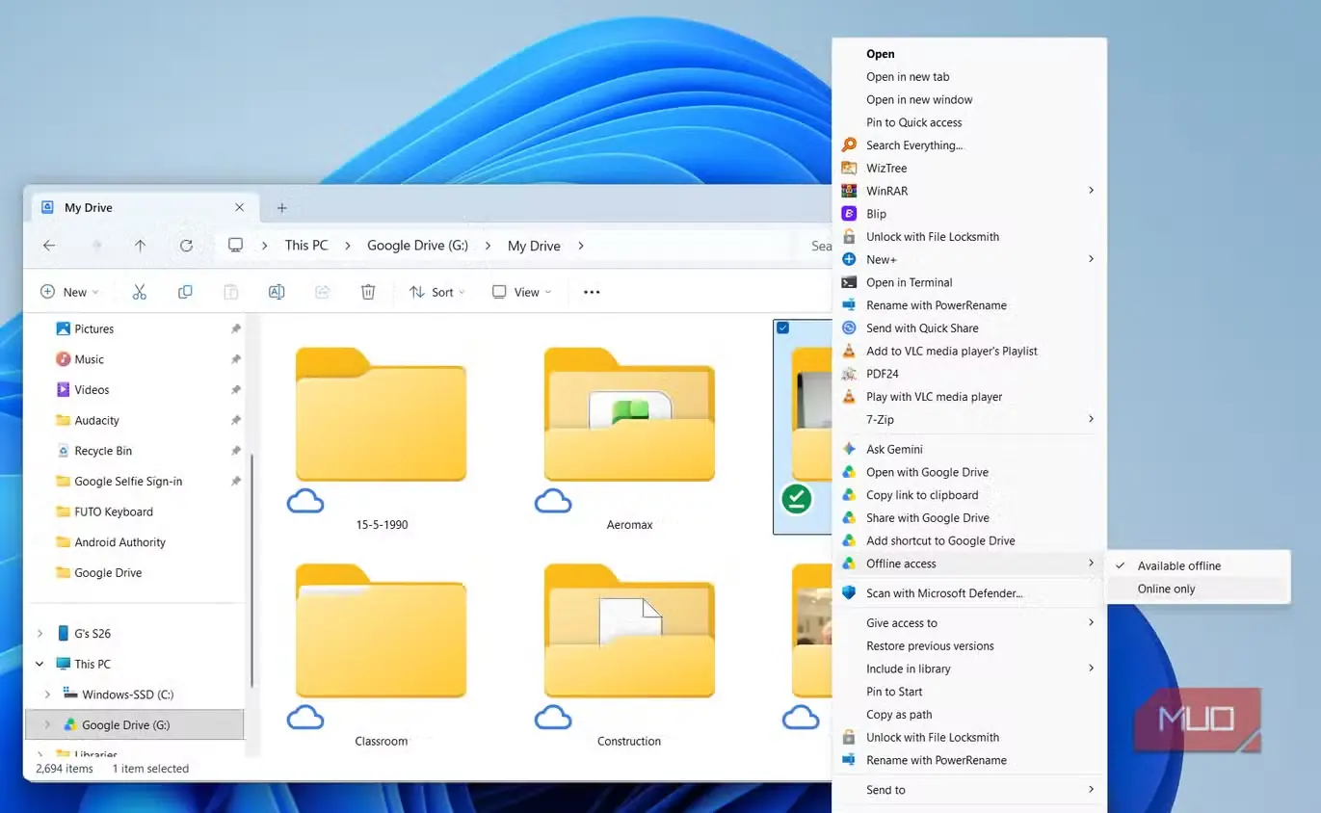This screenshot has width=1321, height=813.
Task: Uncheck the selected folder's checkbox
Action: click(782, 328)
